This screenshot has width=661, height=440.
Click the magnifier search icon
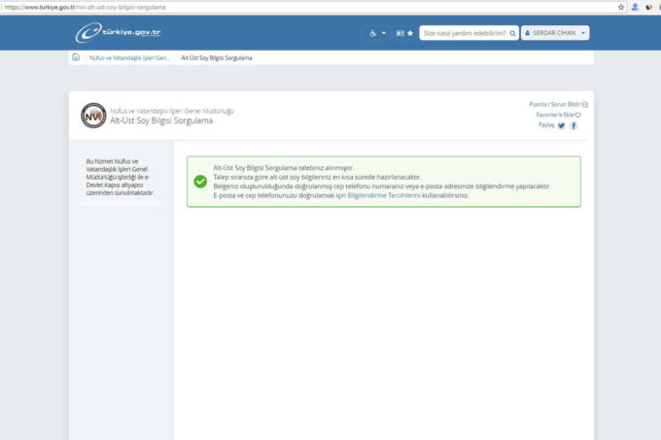click(x=512, y=33)
